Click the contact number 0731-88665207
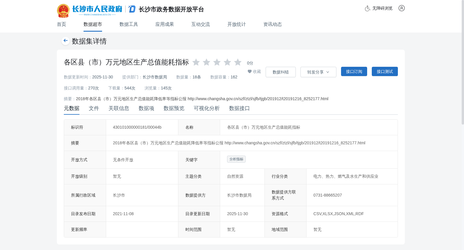 click(328, 195)
